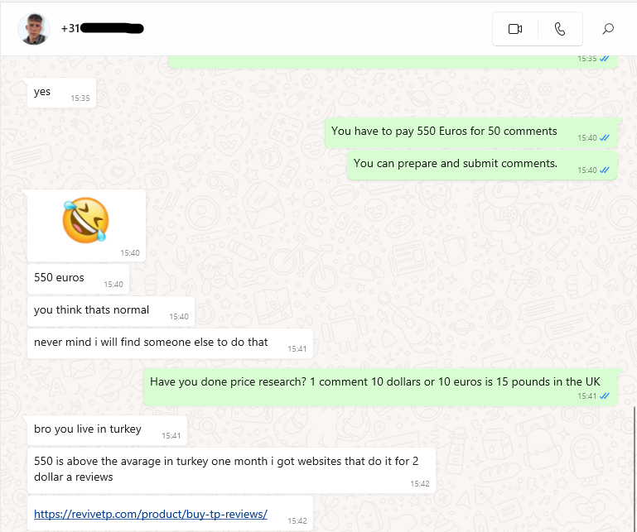Click the "550 euros" reply bubble
The width and height of the screenshot is (637, 532).
click(78, 279)
